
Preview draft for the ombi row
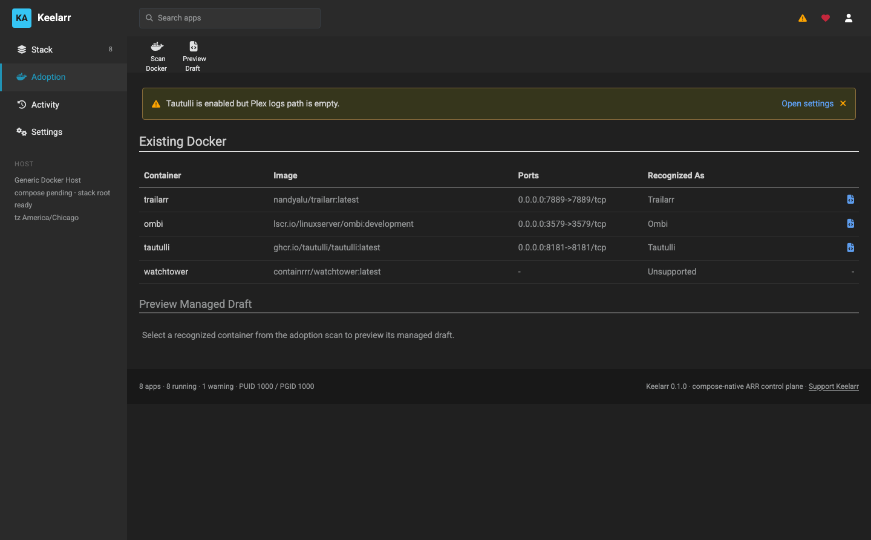click(850, 224)
